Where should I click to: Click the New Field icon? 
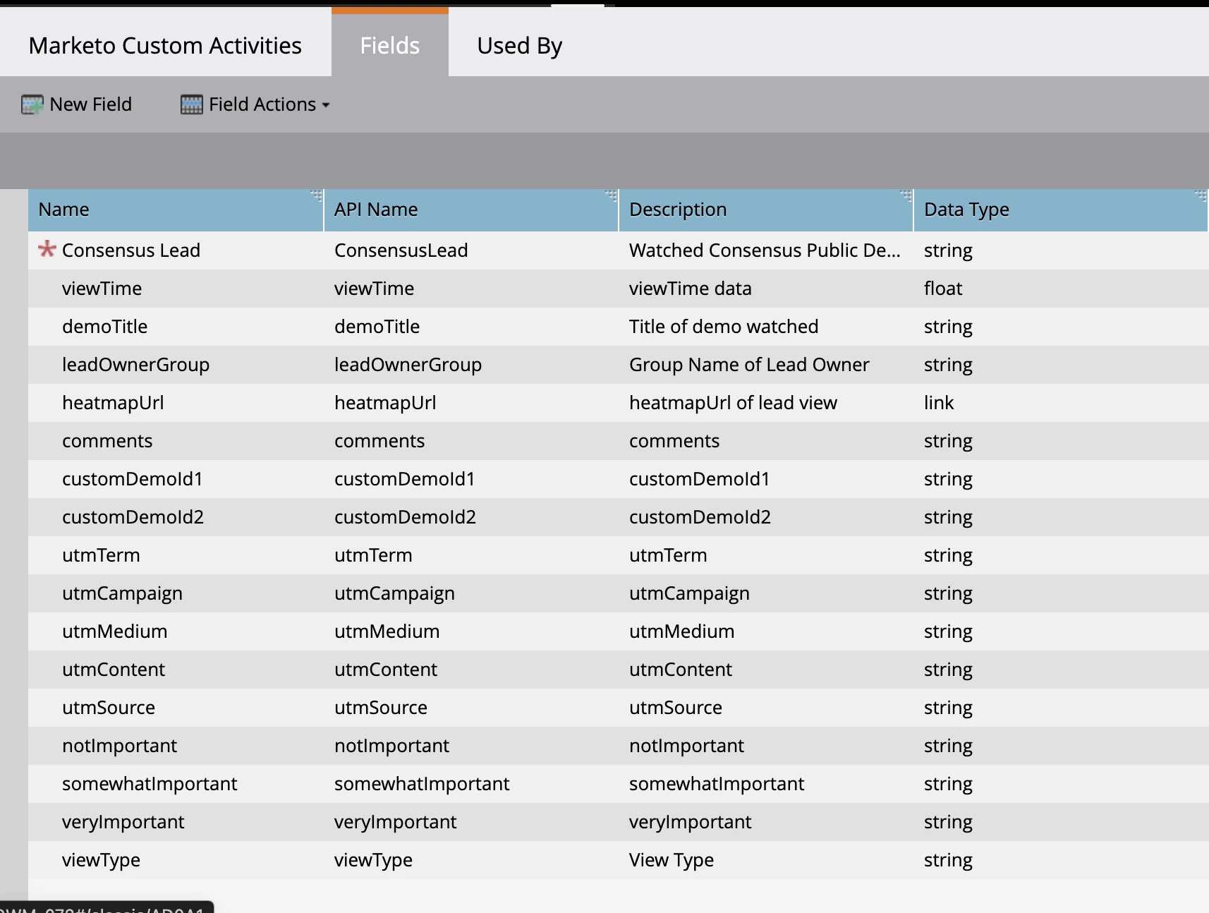32,104
